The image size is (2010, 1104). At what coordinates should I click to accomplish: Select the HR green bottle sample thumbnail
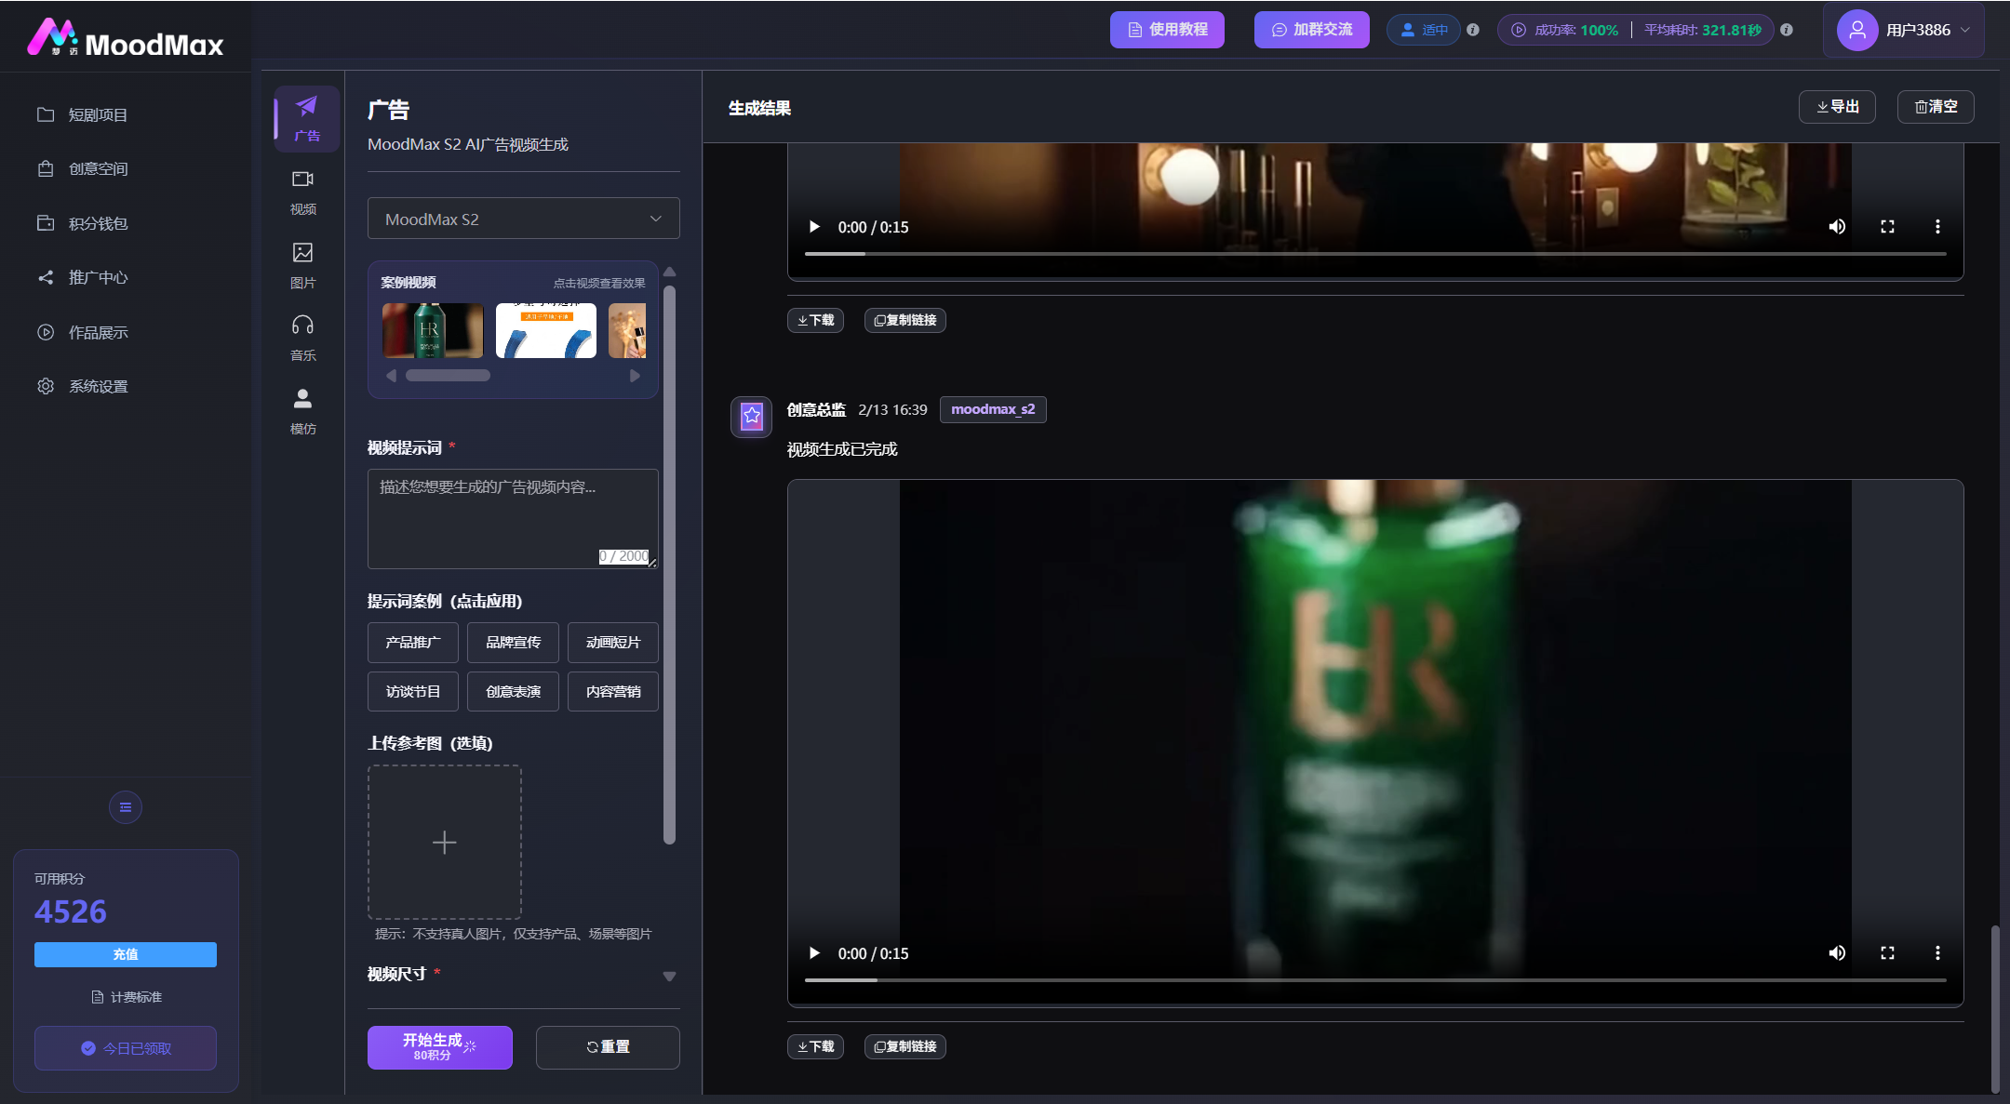pyautogui.click(x=433, y=330)
